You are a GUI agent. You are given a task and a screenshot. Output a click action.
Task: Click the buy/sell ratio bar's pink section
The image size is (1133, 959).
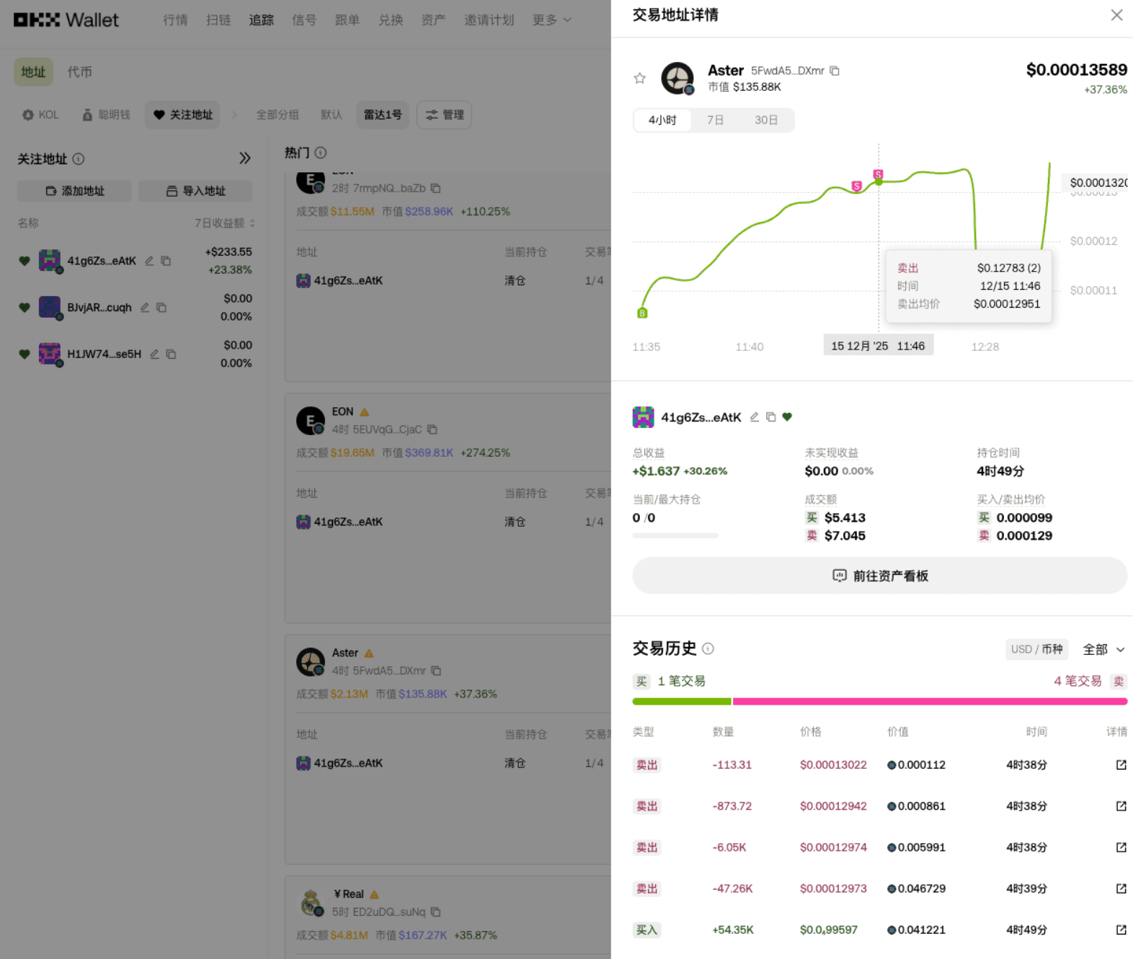pyautogui.click(x=929, y=701)
